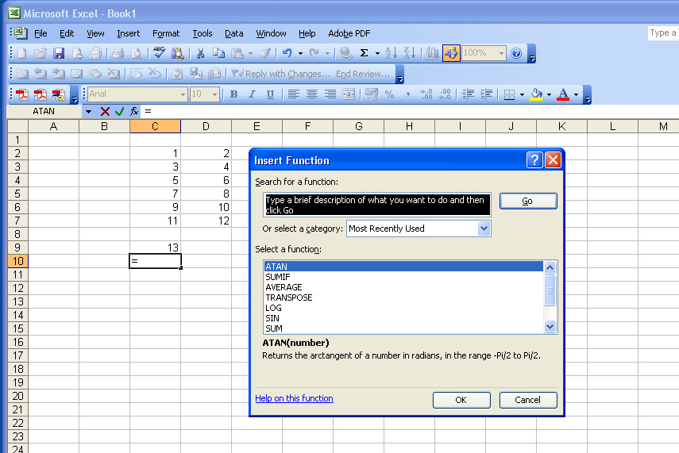Click the New workbook icon

tap(21, 53)
